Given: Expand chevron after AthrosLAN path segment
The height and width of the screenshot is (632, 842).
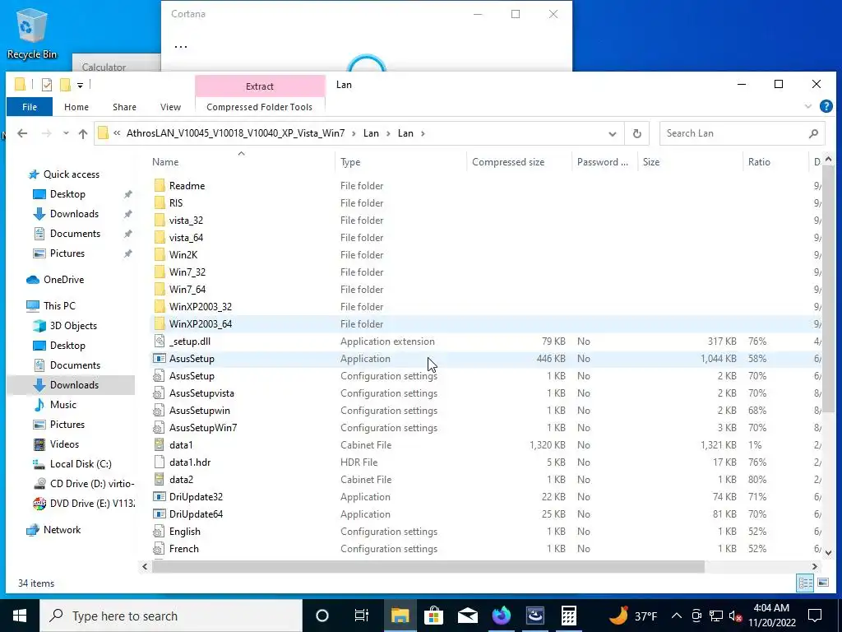Looking at the screenshot, I should 354,133.
